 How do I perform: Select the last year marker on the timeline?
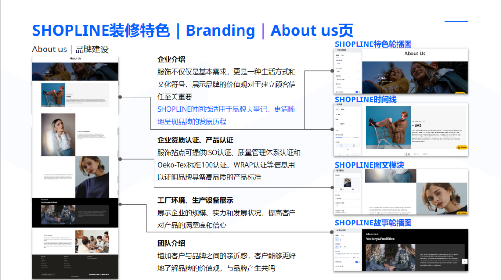pos(425,154)
